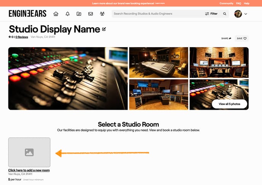
Task: Open the messages envelope icon
Action: click(x=91, y=14)
